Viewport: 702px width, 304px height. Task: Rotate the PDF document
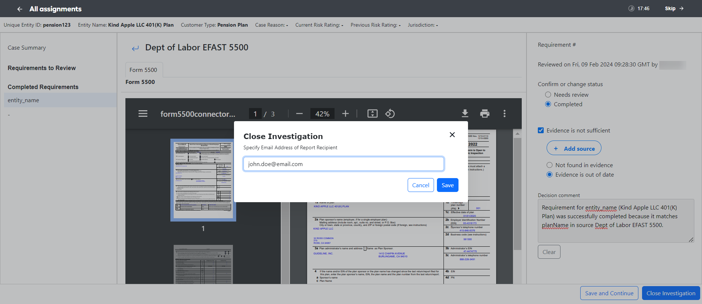tap(390, 113)
